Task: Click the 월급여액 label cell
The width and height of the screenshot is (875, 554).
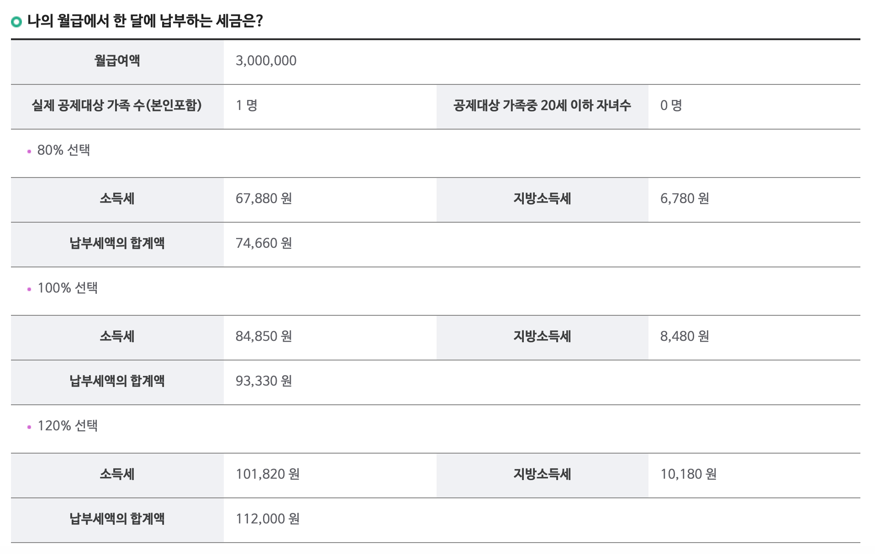Action: point(117,62)
